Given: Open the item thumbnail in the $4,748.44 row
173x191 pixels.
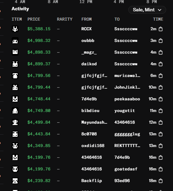Looking at the screenshot, I should [15, 99].
